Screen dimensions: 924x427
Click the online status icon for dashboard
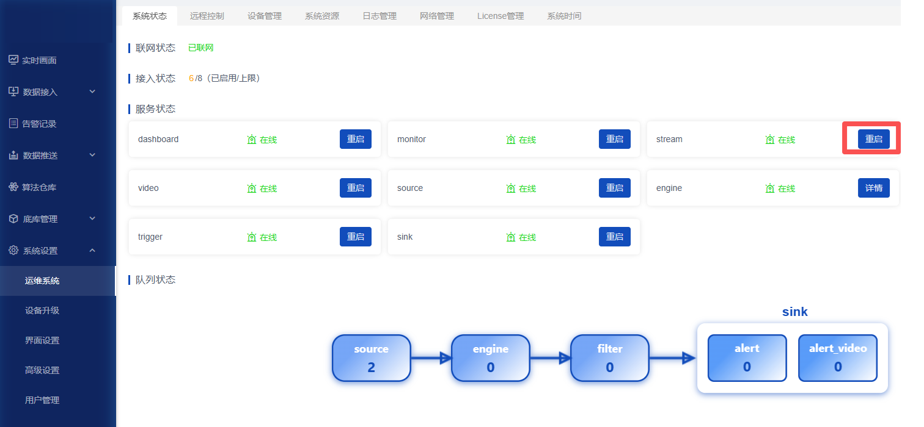pos(252,140)
